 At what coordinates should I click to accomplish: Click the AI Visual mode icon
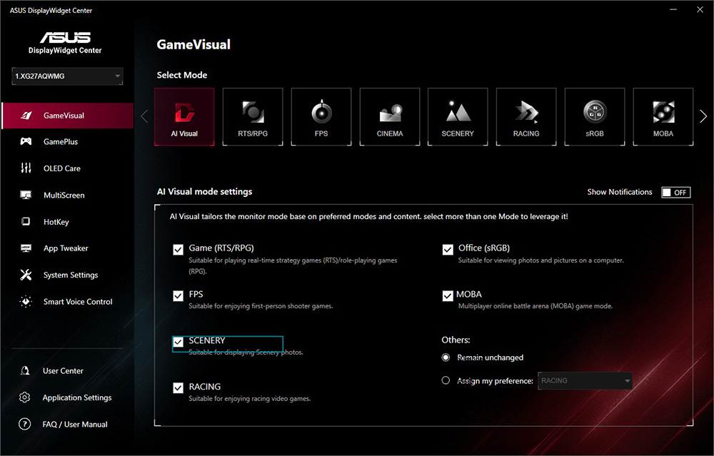point(184,116)
